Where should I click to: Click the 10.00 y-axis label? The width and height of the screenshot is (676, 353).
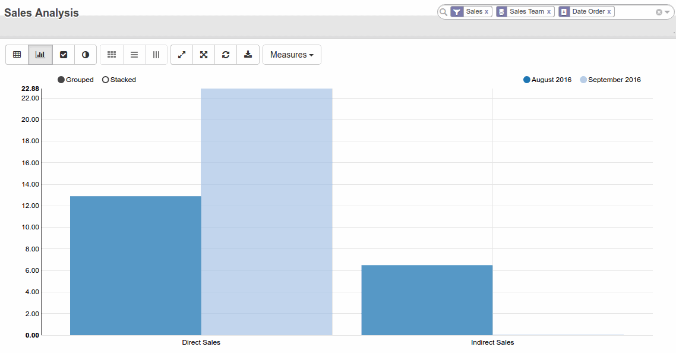click(30, 228)
